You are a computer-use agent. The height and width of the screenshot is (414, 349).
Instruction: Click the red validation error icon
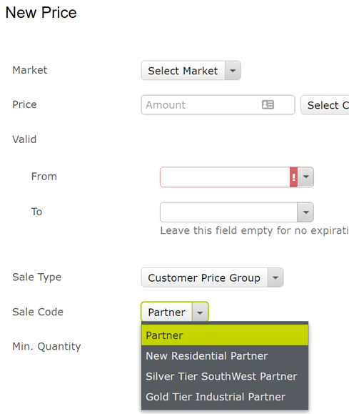tap(293, 177)
